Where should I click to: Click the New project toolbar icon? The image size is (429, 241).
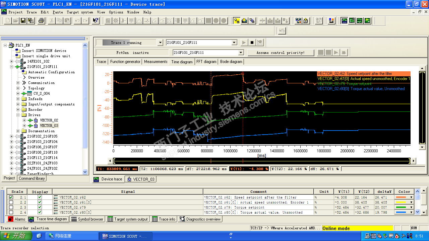point(8,21)
